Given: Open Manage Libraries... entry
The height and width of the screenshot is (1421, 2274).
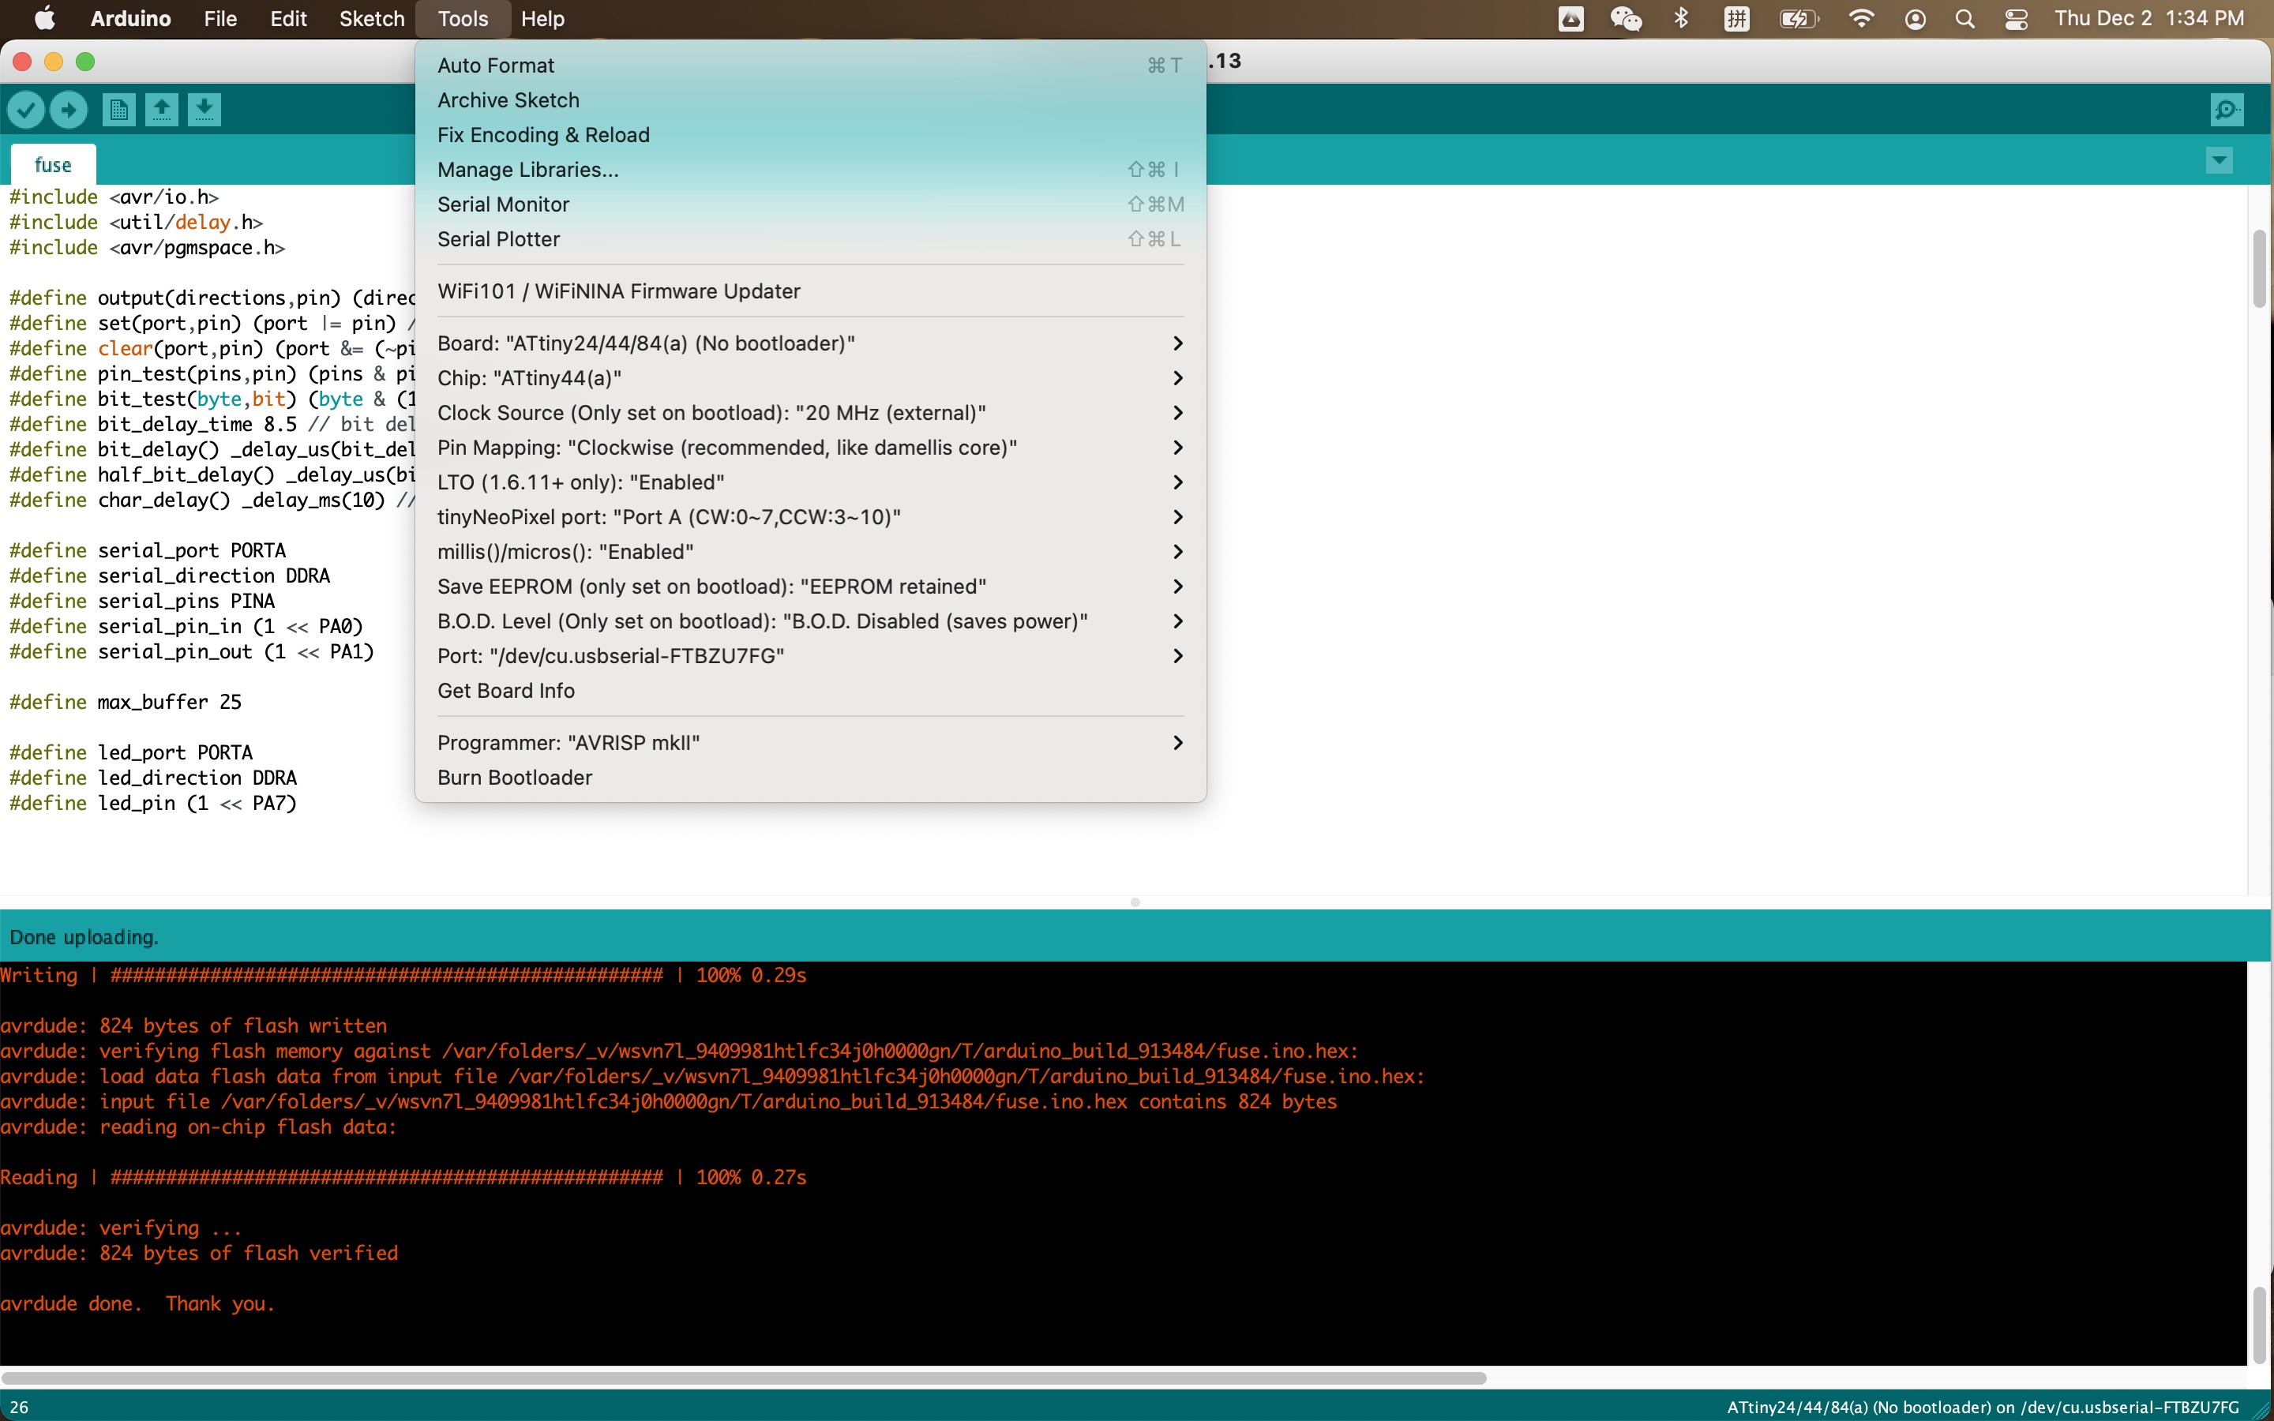Looking at the screenshot, I should pos(810,169).
